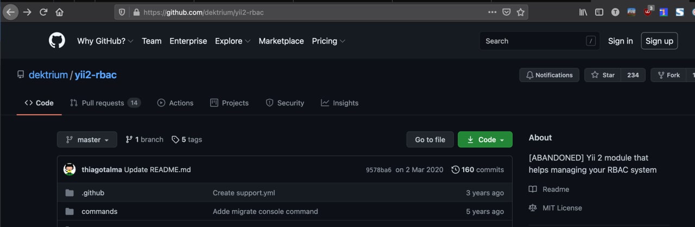Viewport: 695px width, 227px height.
Task: Toggle the Firefox sidebar icon
Action: click(x=599, y=12)
